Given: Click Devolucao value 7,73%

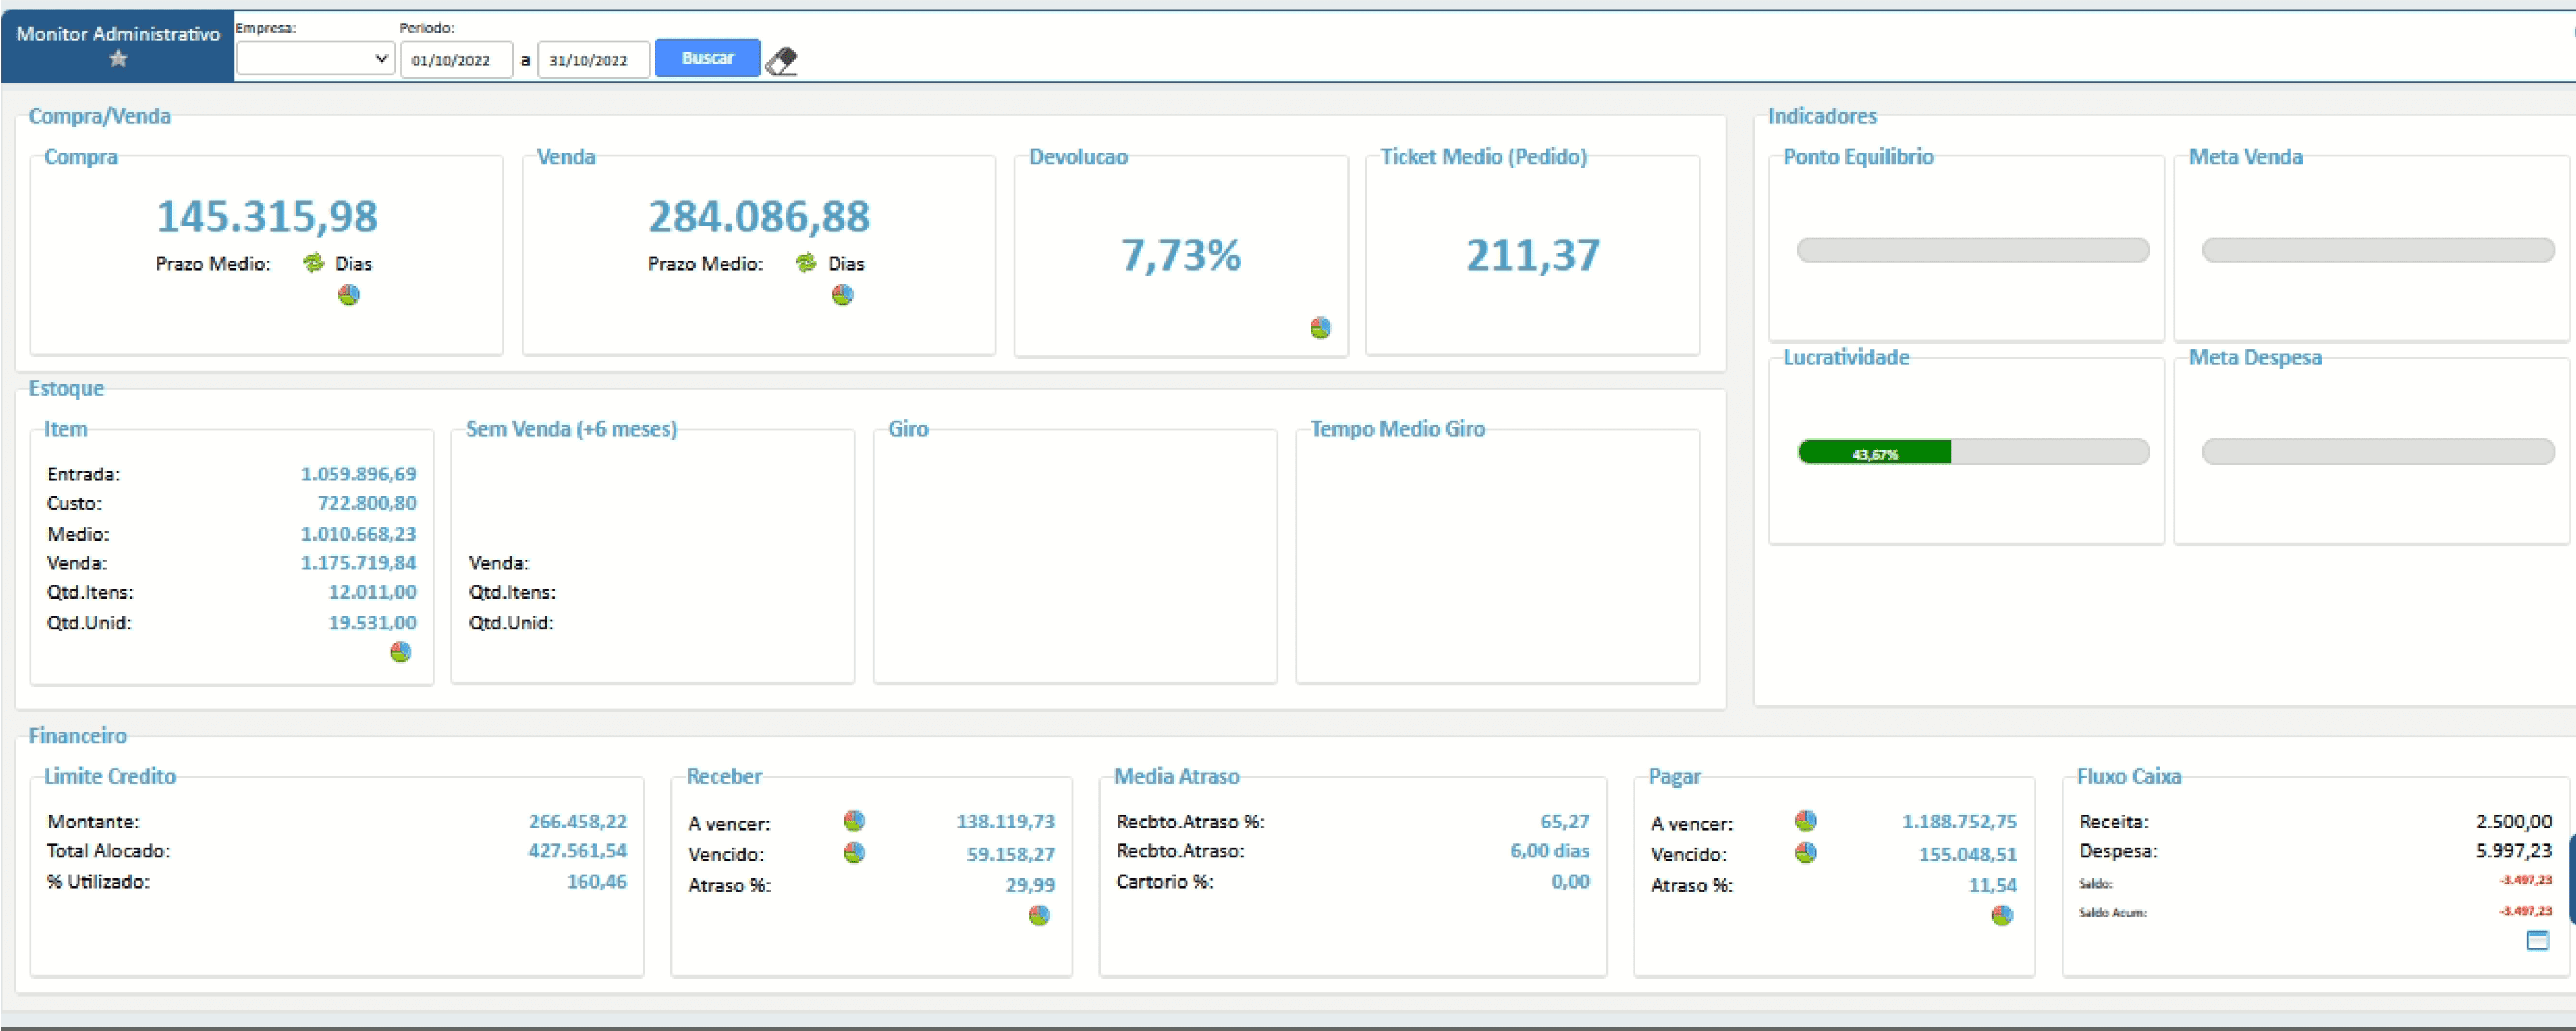Looking at the screenshot, I should [1181, 256].
